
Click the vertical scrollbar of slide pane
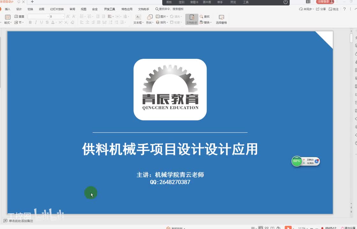pyautogui.click(x=351, y=38)
